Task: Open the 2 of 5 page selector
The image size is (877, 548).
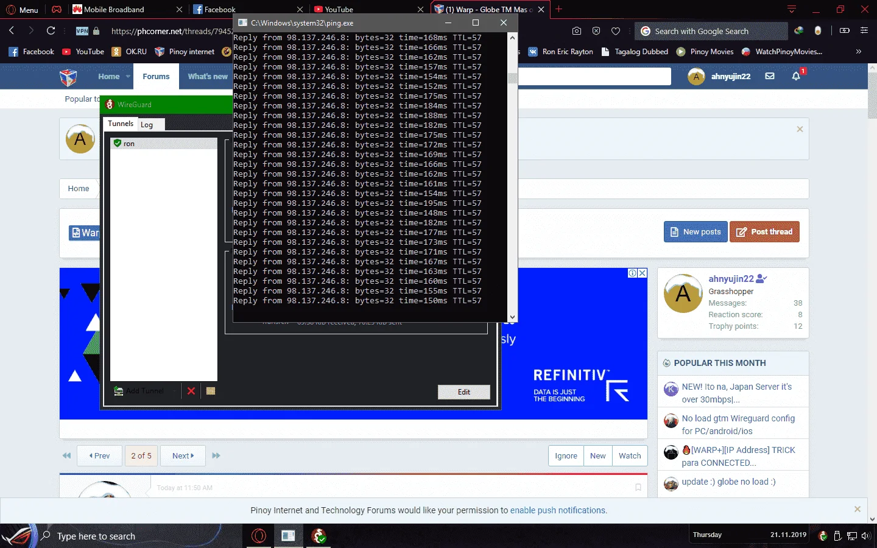Action: click(141, 455)
